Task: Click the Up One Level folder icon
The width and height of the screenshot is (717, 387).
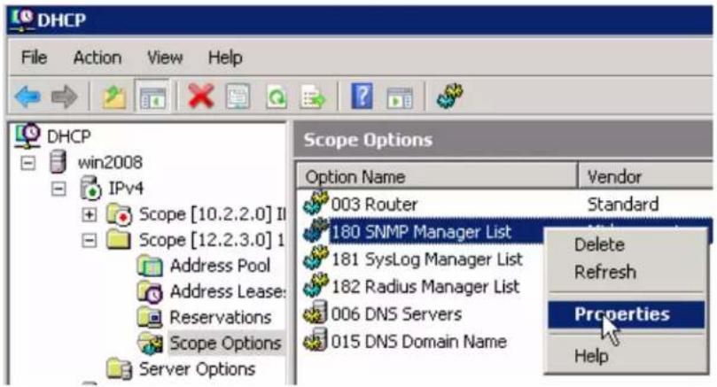Action: coord(113,97)
